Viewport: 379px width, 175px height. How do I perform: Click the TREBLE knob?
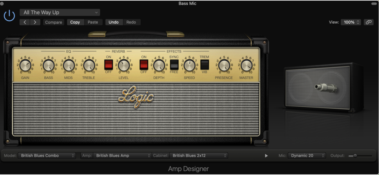click(x=89, y=65)
